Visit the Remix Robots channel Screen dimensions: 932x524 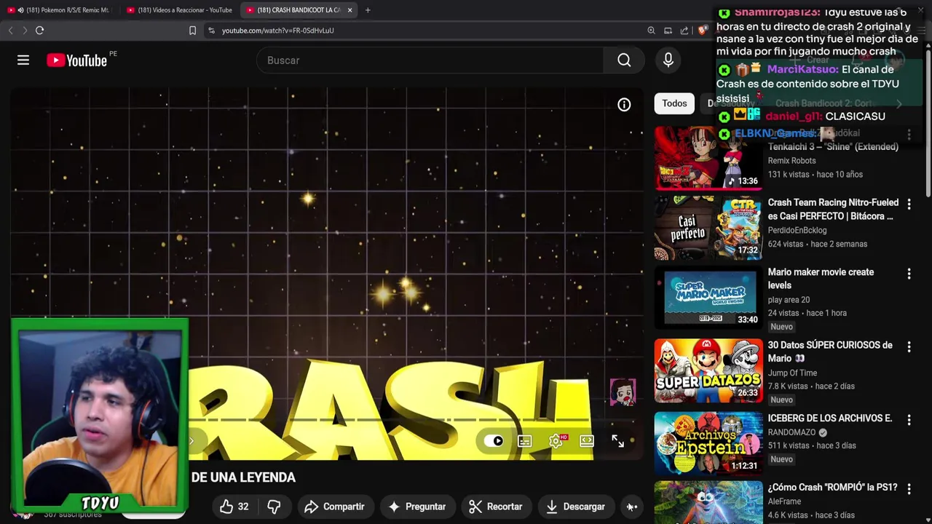(x=791, y=161)
